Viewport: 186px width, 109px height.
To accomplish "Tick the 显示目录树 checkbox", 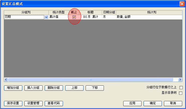I will (181, 93).
